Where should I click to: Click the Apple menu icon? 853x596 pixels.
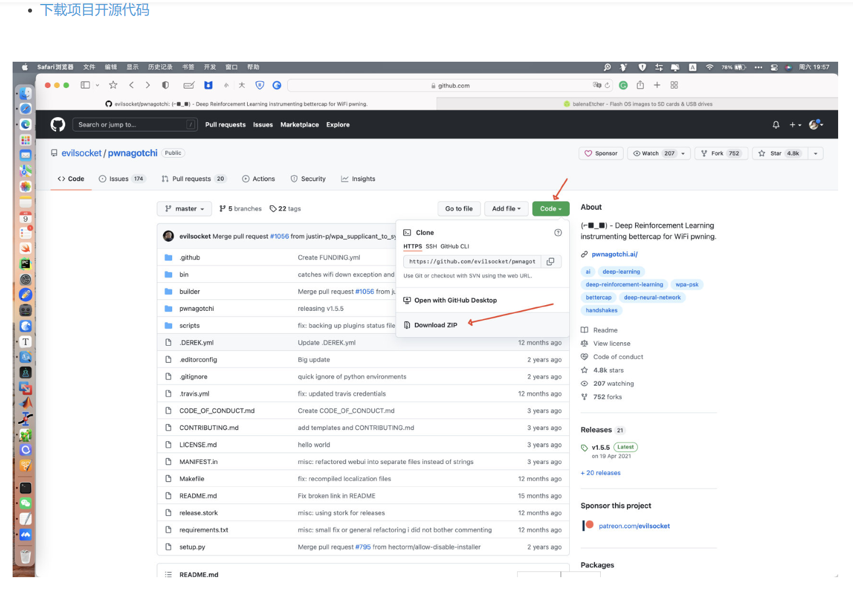click(25, 67)
